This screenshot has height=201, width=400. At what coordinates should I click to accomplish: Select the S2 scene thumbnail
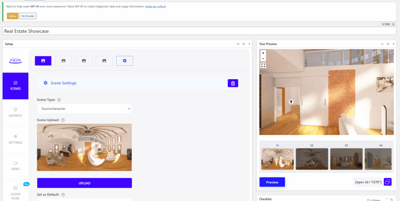(312, 159)
